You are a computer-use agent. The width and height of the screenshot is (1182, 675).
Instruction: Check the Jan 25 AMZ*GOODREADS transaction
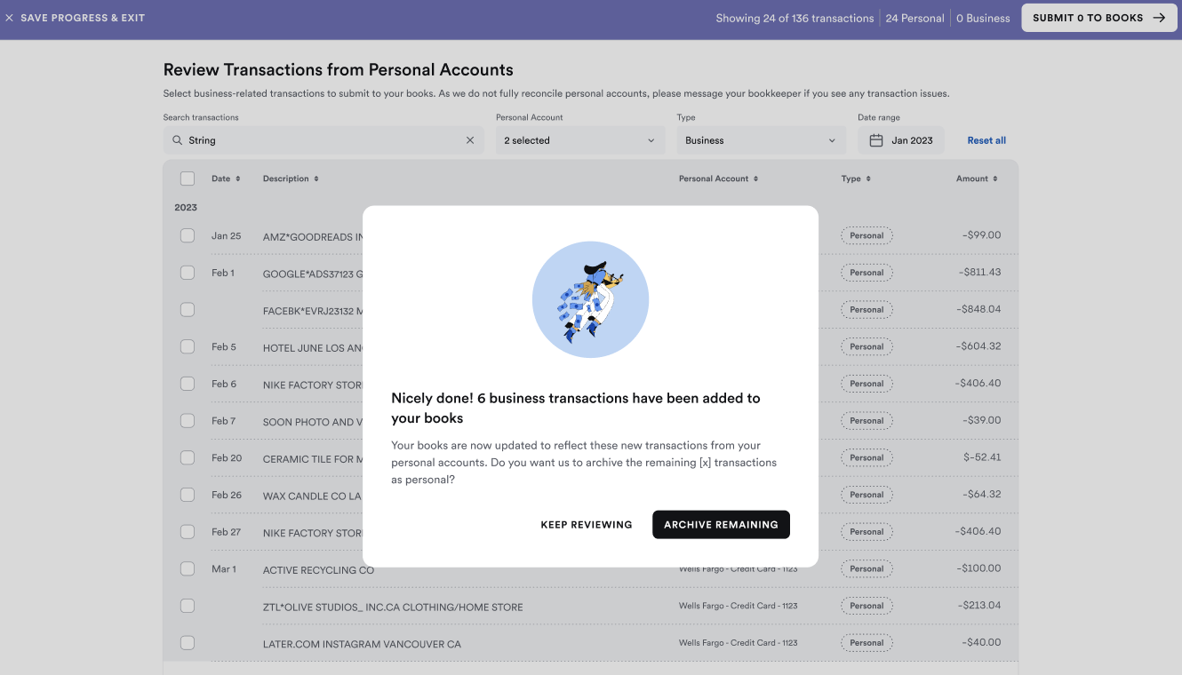(x=188, y=235)
